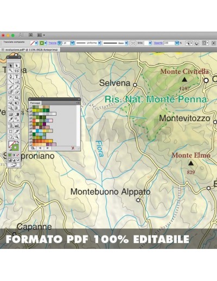Select the Paintbrush tool
Image resolution: width=217 pixels, height=281 pixels.
(11, 87)
